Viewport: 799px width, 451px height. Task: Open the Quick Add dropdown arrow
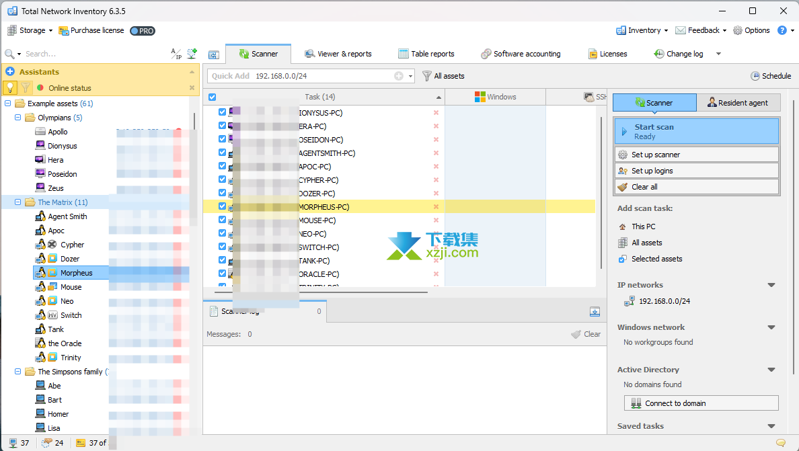(410, 77)
